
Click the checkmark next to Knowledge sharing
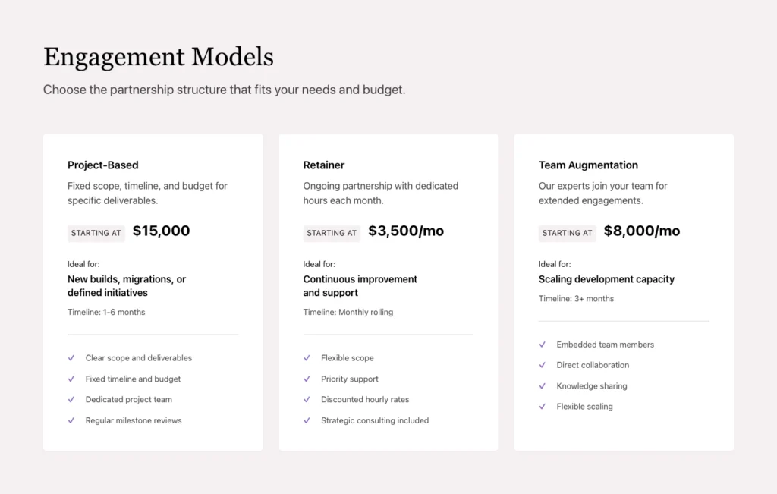point(543,385)
